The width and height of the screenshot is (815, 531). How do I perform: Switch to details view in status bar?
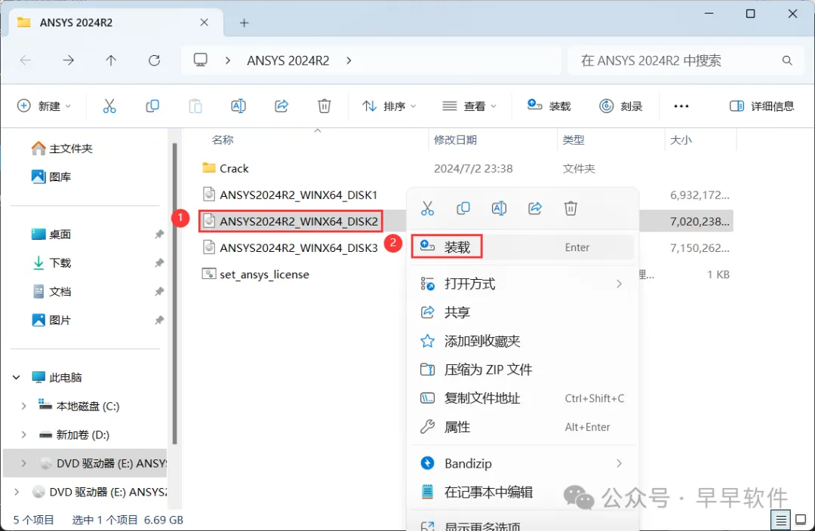(x=781, y=519)
